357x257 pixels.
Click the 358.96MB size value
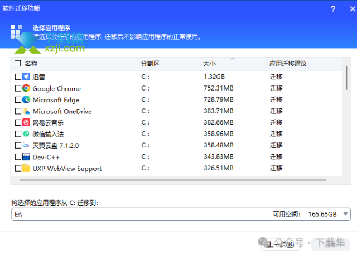point(219,134)
